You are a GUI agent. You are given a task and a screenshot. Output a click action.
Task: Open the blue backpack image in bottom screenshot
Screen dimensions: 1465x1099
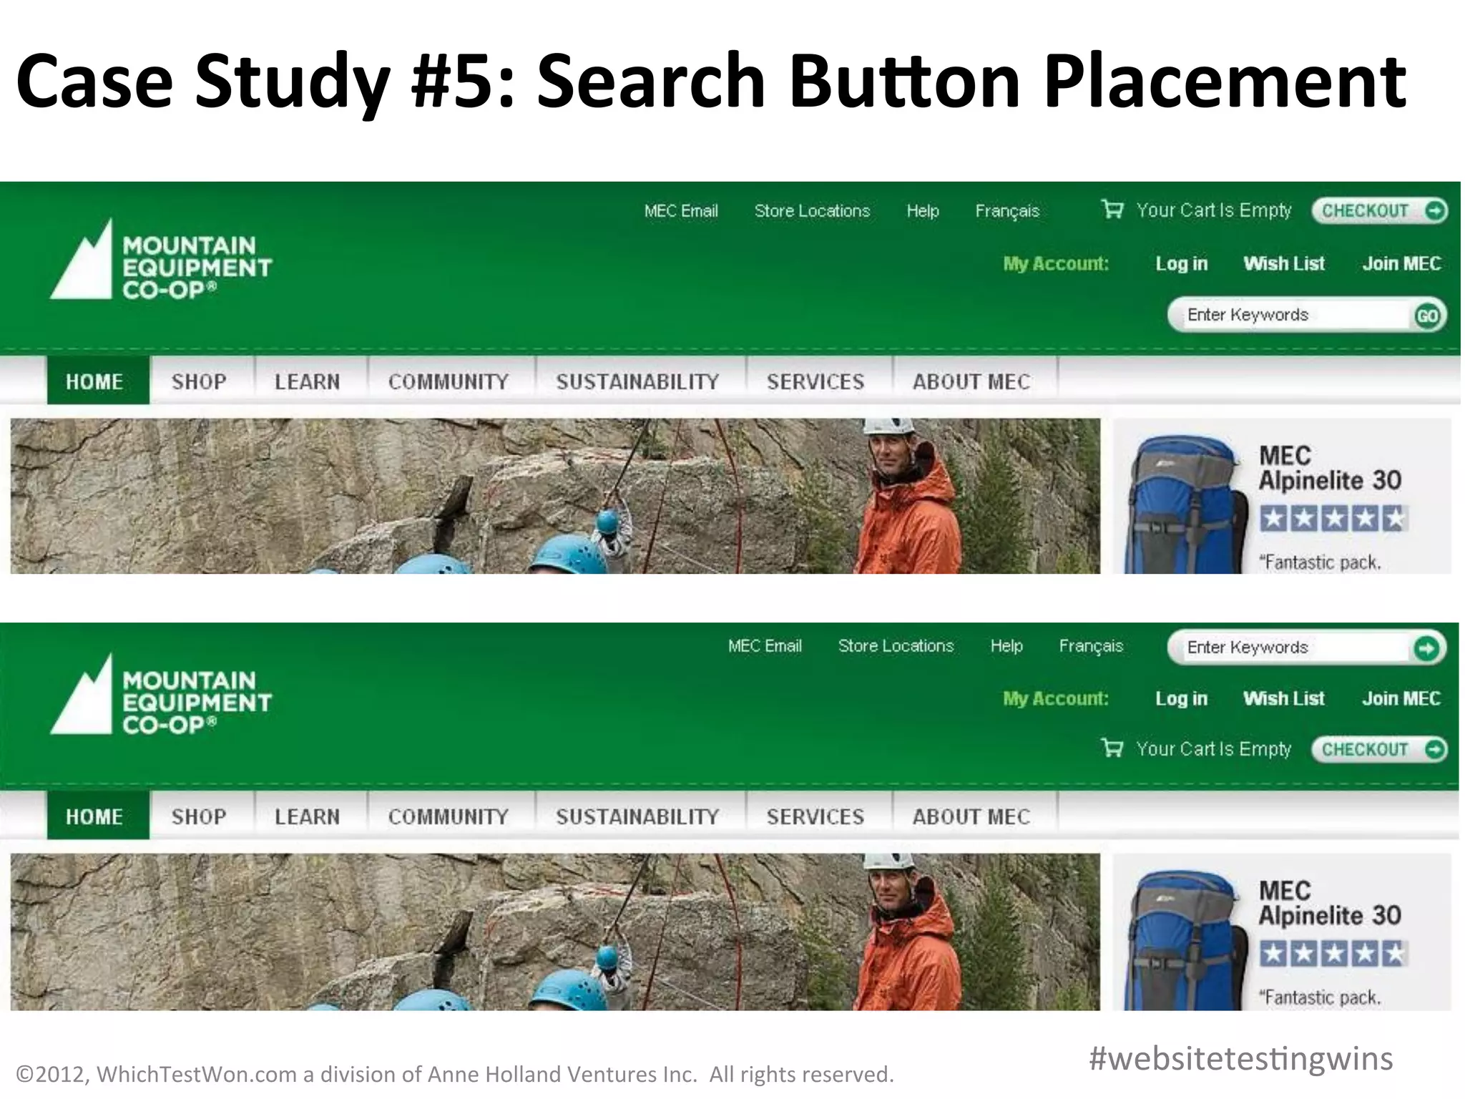tap(1186, 940)
